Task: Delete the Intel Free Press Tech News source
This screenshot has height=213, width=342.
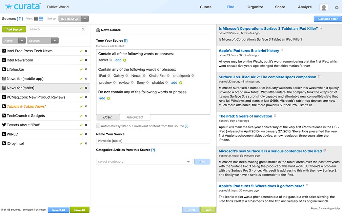Action: pyautogui.click(x=86, y=51)
